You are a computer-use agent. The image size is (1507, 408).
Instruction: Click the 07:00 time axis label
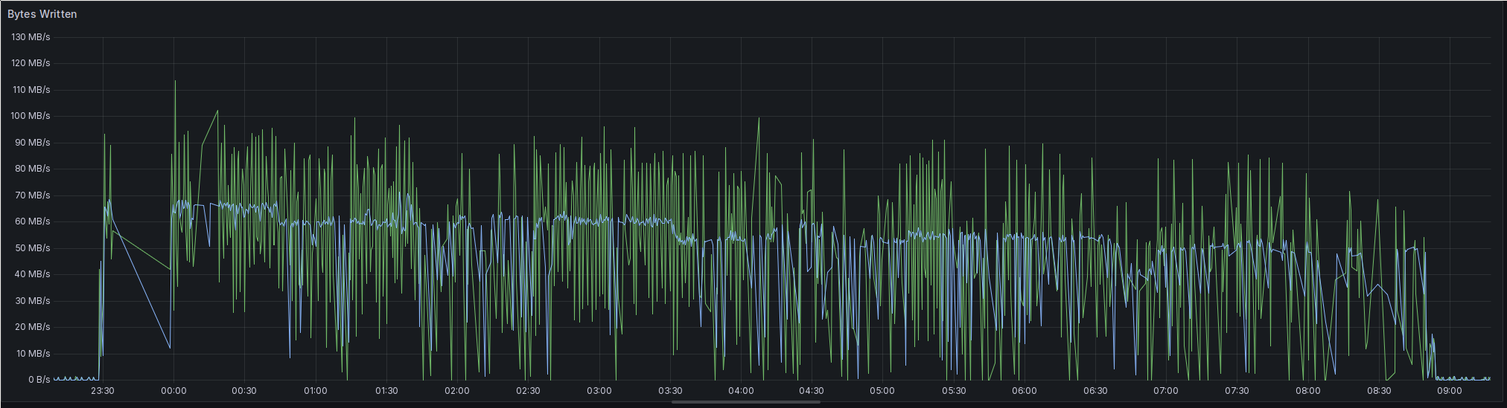(x=1166, y=391)
